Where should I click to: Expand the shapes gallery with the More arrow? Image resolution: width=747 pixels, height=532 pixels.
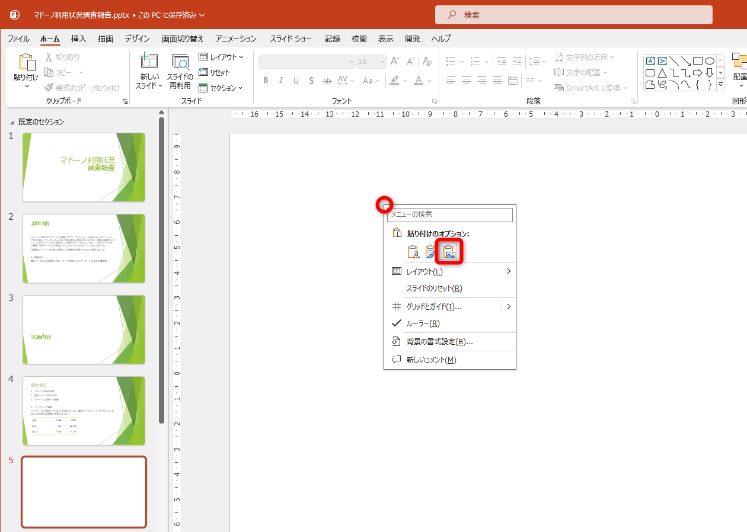point(721,85)
